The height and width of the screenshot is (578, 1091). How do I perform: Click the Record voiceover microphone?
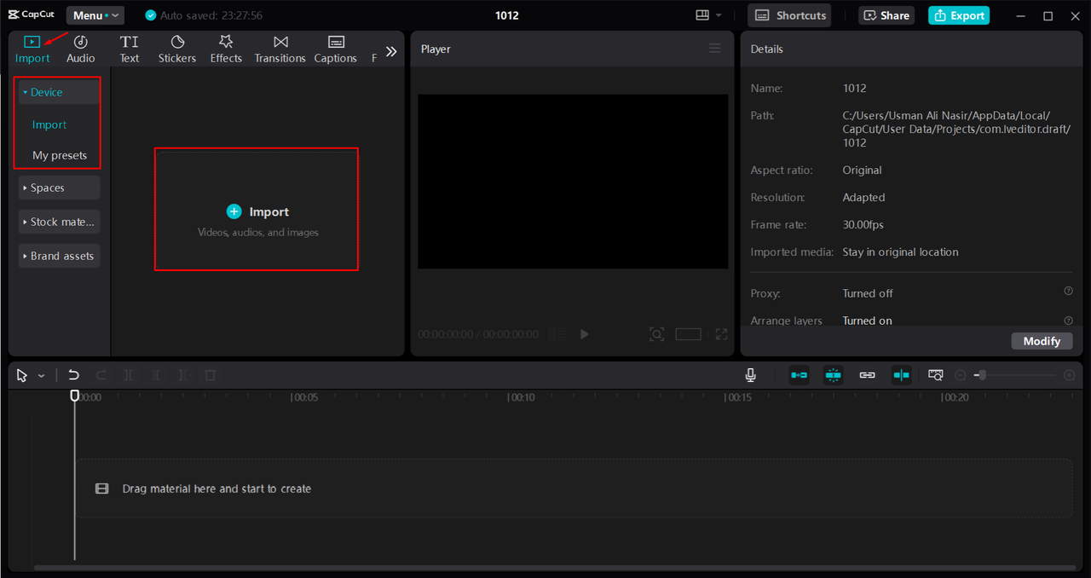click(x=750, y=375)
